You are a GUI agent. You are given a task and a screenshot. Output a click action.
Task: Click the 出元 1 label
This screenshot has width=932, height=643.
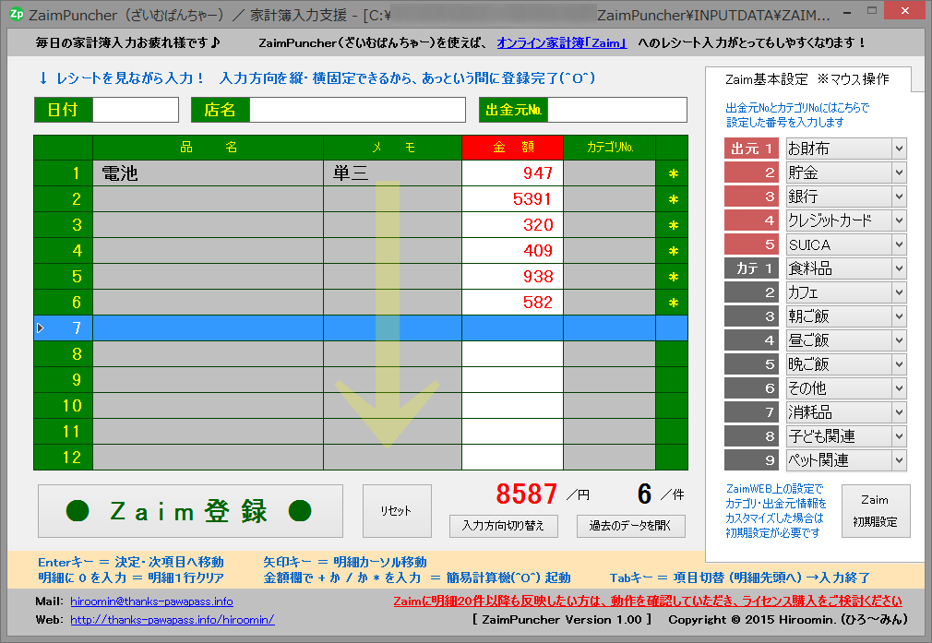click(x=751, y=149)
